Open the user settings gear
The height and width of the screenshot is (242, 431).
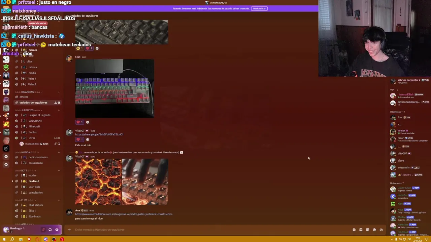57,230
